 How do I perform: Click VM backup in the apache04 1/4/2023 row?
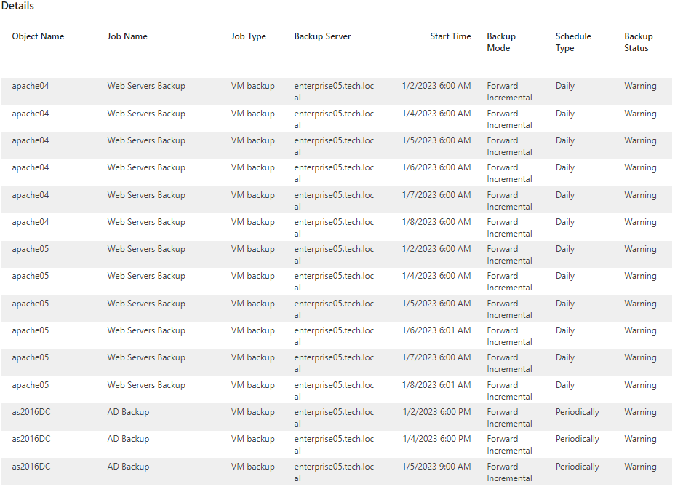[x=252, y=114]
